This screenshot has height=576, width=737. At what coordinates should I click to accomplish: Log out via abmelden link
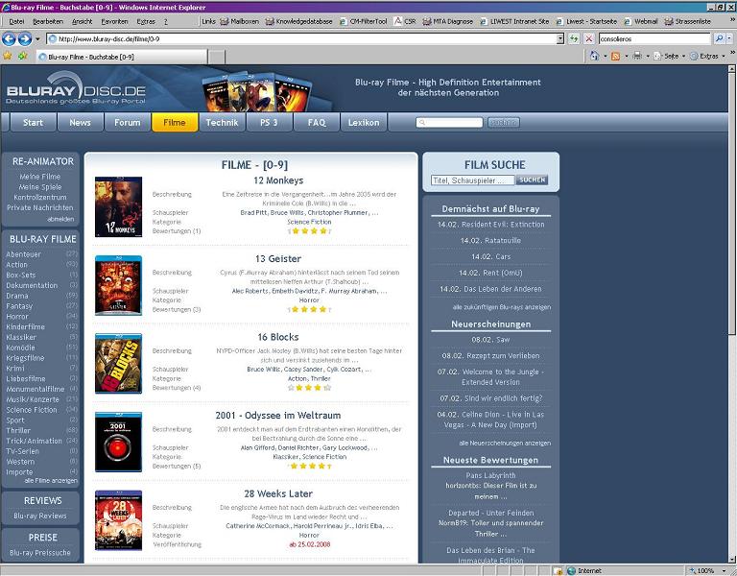tap(60, 219)
